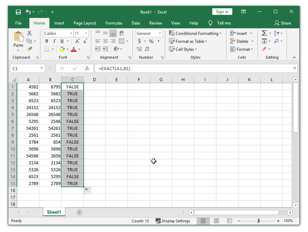Toggle Bold formatting

click(x=47, y=41)
